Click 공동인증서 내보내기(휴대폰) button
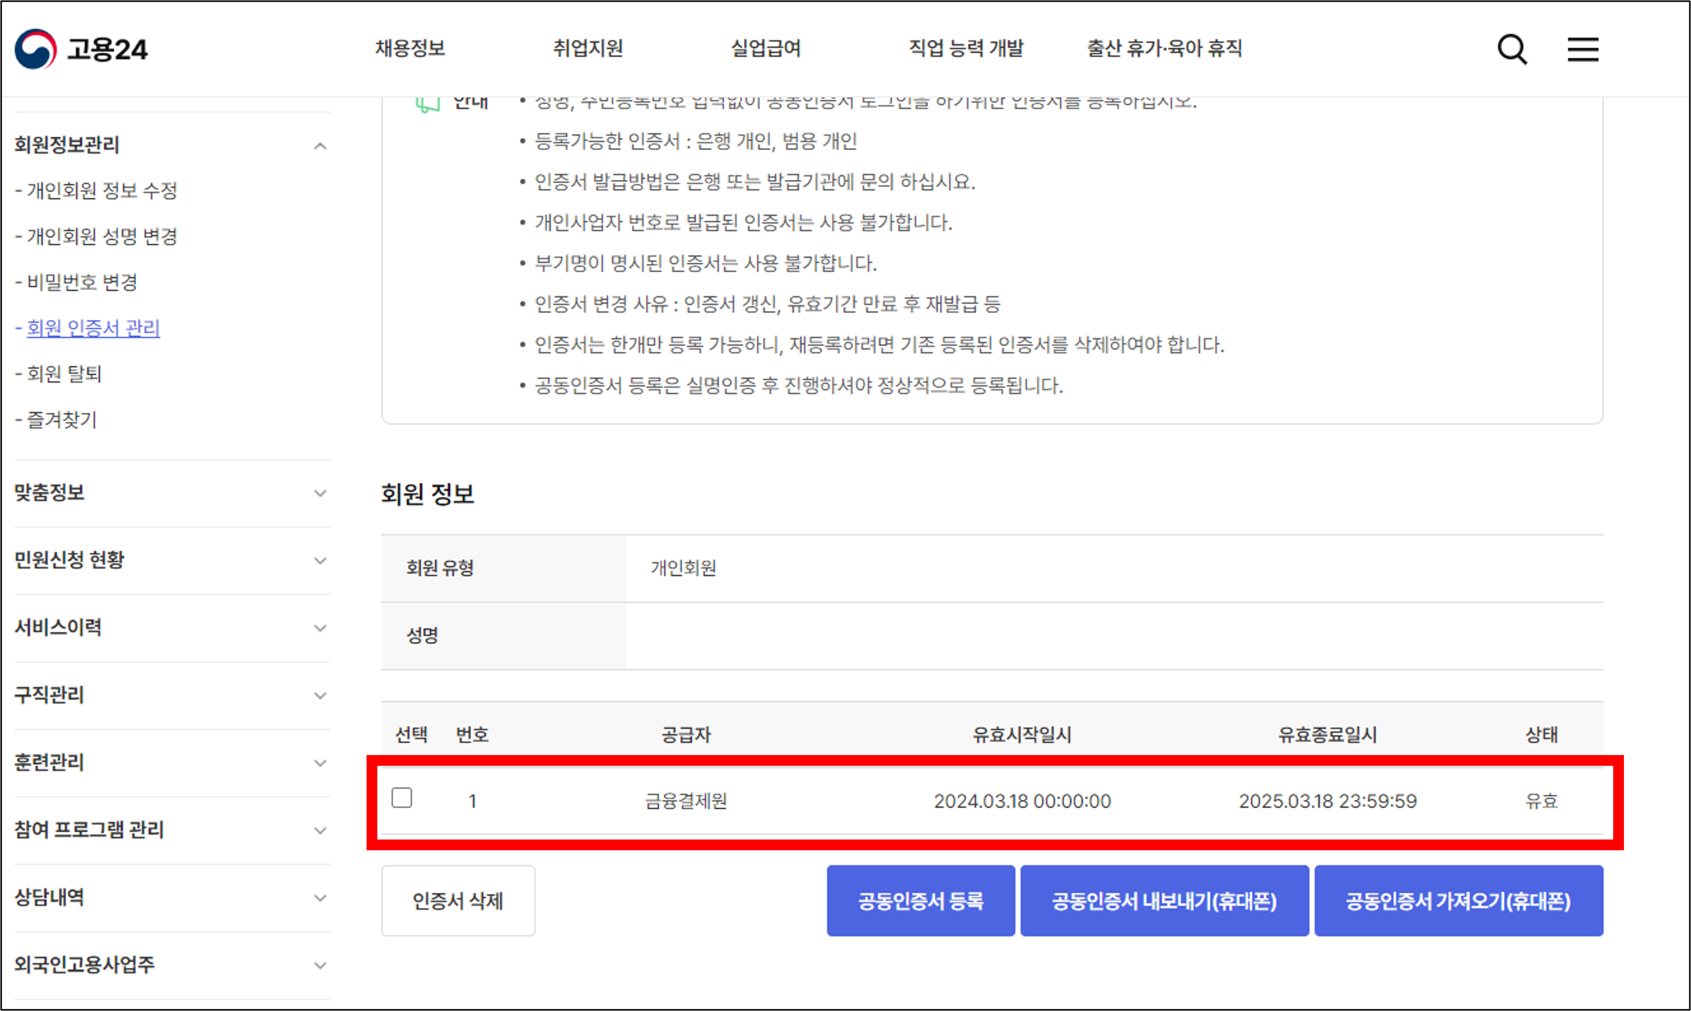This screenshot has width=1691, height=1011. pos(1164,901)
